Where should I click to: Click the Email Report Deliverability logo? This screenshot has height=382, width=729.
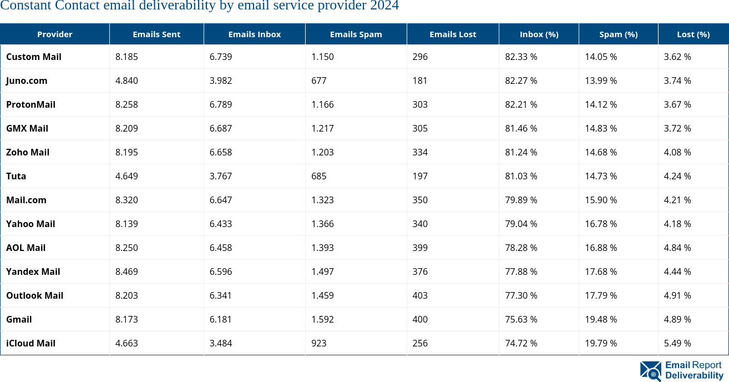tap(681, 370)
